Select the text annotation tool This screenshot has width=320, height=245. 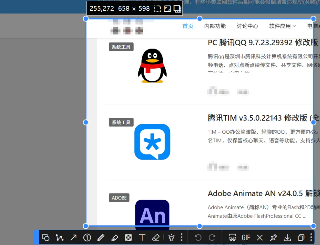click(142, 237)
